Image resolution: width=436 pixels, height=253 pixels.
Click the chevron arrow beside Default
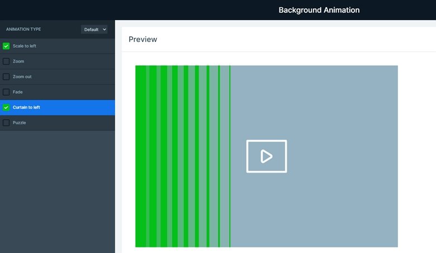(x=105, y=29)
